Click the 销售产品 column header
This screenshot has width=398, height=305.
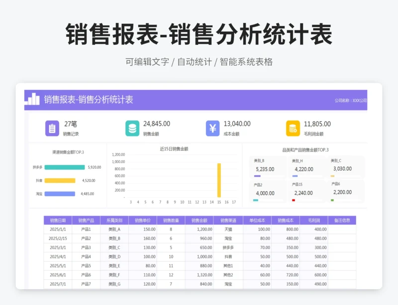(86, 220)
